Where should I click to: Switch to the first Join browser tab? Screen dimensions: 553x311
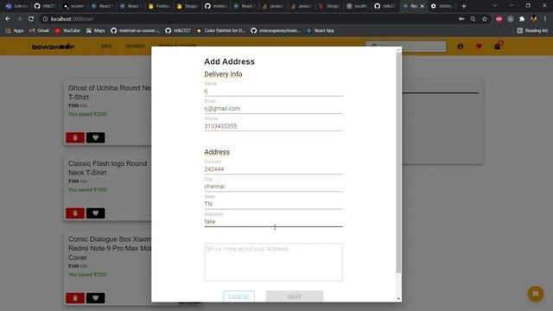(x=16, y=6)
